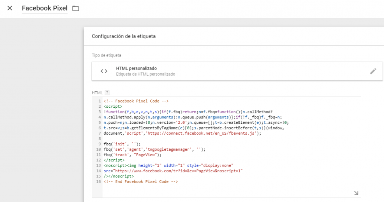The height and width of the screenshot is (202, 384).
Task: Click the fbevents.js URL on line 7
Action: 202,133
